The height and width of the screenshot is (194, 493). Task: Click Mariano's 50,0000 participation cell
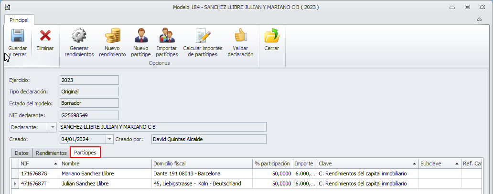tap(273, 174)
